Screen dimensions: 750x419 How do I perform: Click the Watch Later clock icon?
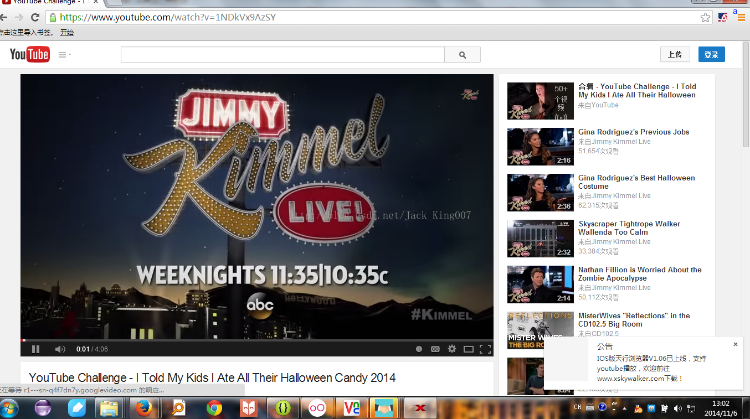click(x=419, y=349)
